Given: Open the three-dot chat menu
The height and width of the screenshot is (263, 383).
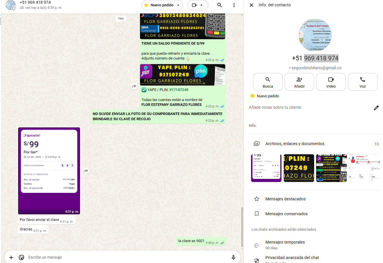Looking at the screenshot, I should pyautogui.click(x=234, y=5).
